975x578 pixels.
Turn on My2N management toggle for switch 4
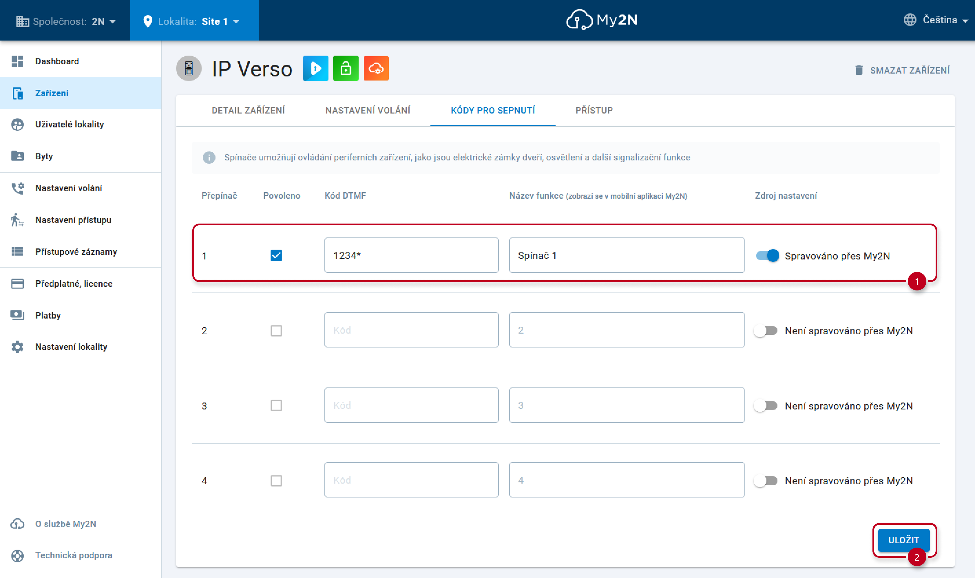pyautogui.click(x=766, y=481)
